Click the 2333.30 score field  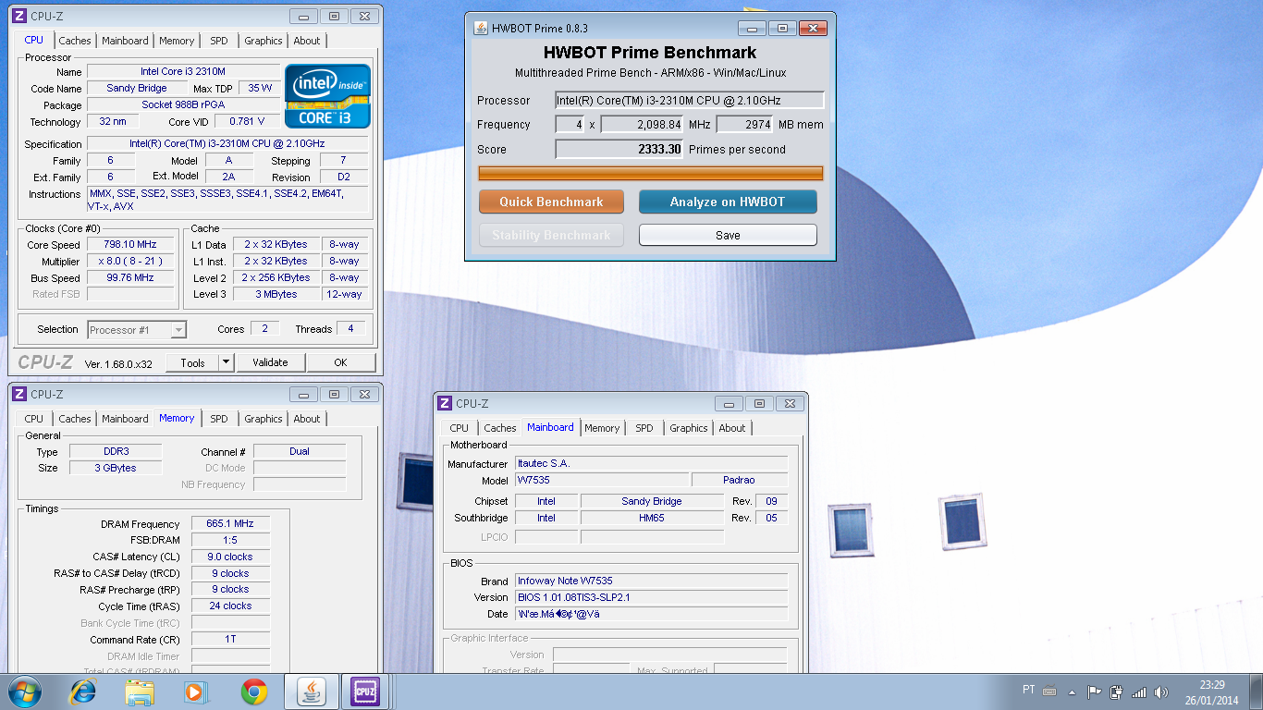619,149
